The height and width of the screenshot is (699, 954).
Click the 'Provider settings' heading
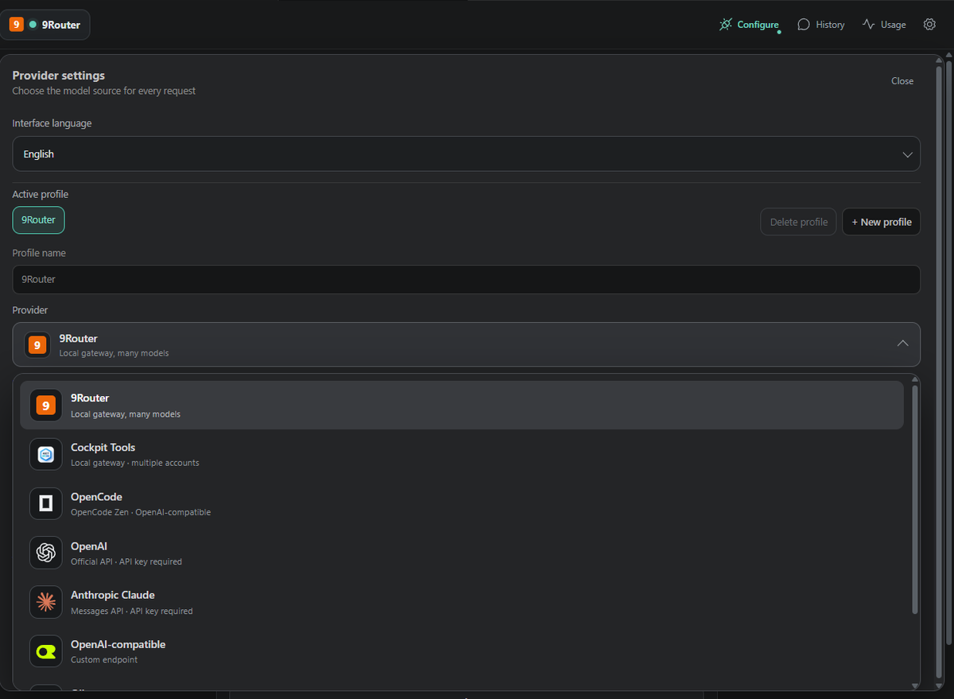pyautogui.click(x=59, y=76)
